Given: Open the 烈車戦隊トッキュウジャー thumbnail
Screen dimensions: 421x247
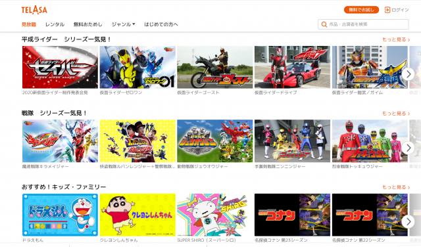Looking at the screenshot, I should (x=370, y=141).
